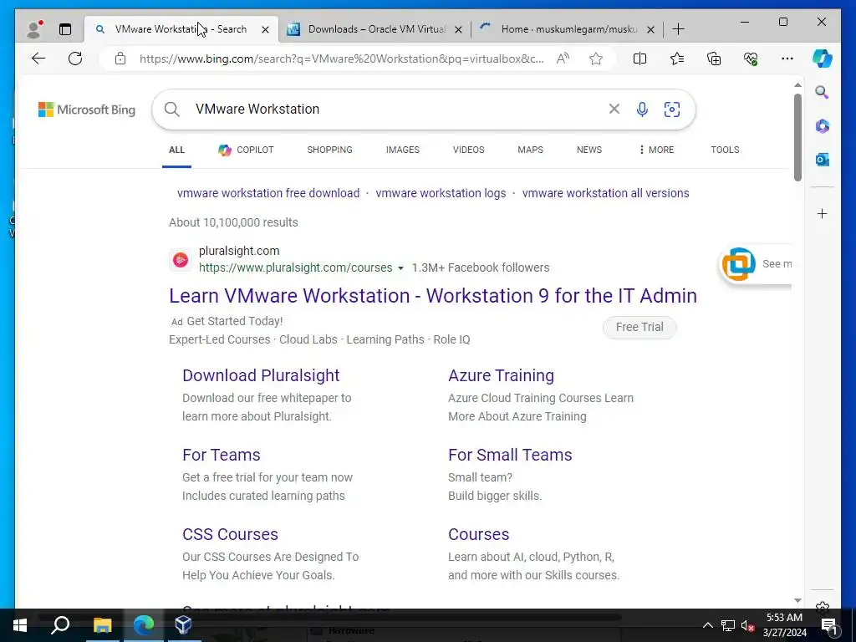Open a new browser tab
Image resolution: width=856 pixels, height=642 pixels.
coord(678,29)
